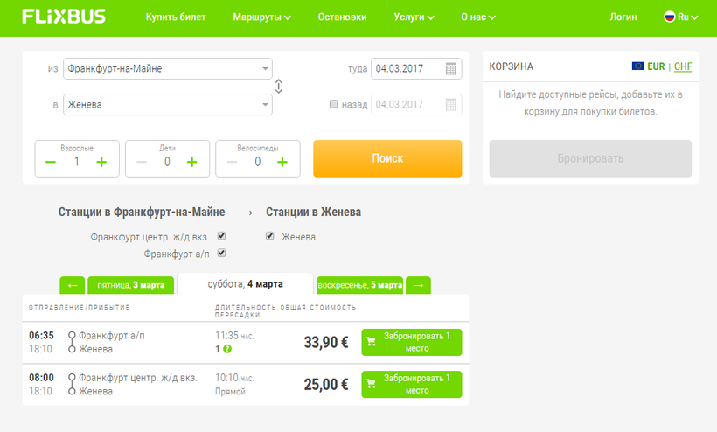This screenshot has width=717, height=432.
Task: Increase the adults passenger count
Action: point(101,162)
